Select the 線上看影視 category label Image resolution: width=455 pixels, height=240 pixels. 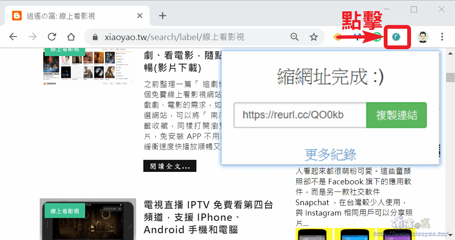64,50
